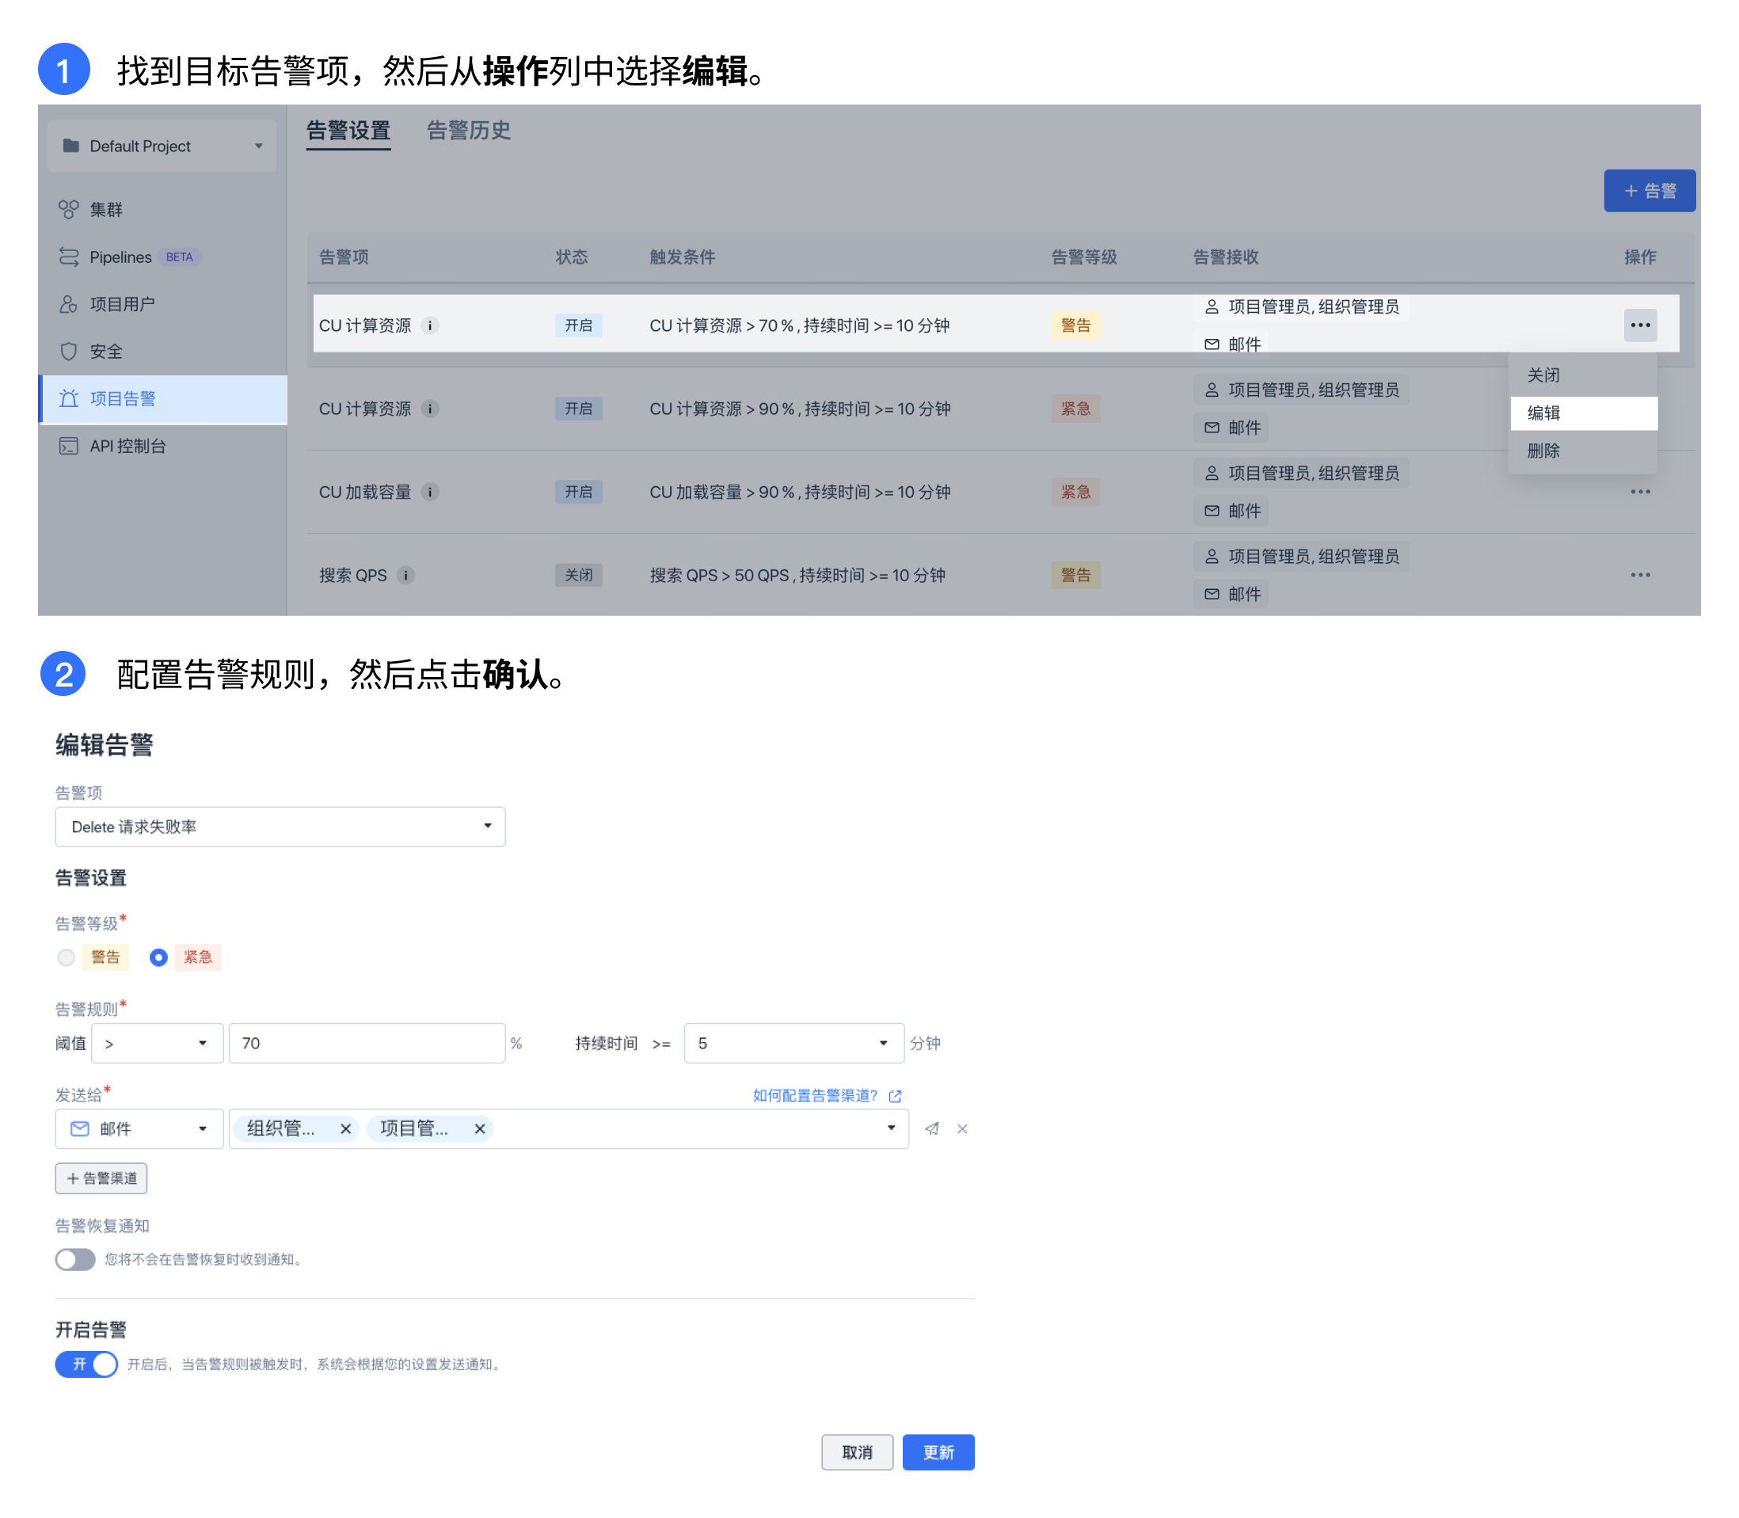The image size is (1739, 1518).
Task: Open the 告警项 Delete 请求失败率 dropdown
Action: point(280,827)
